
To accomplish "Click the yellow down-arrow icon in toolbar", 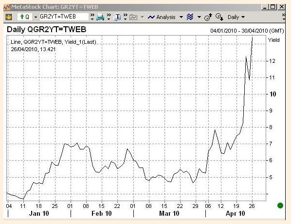I will 9,17.
